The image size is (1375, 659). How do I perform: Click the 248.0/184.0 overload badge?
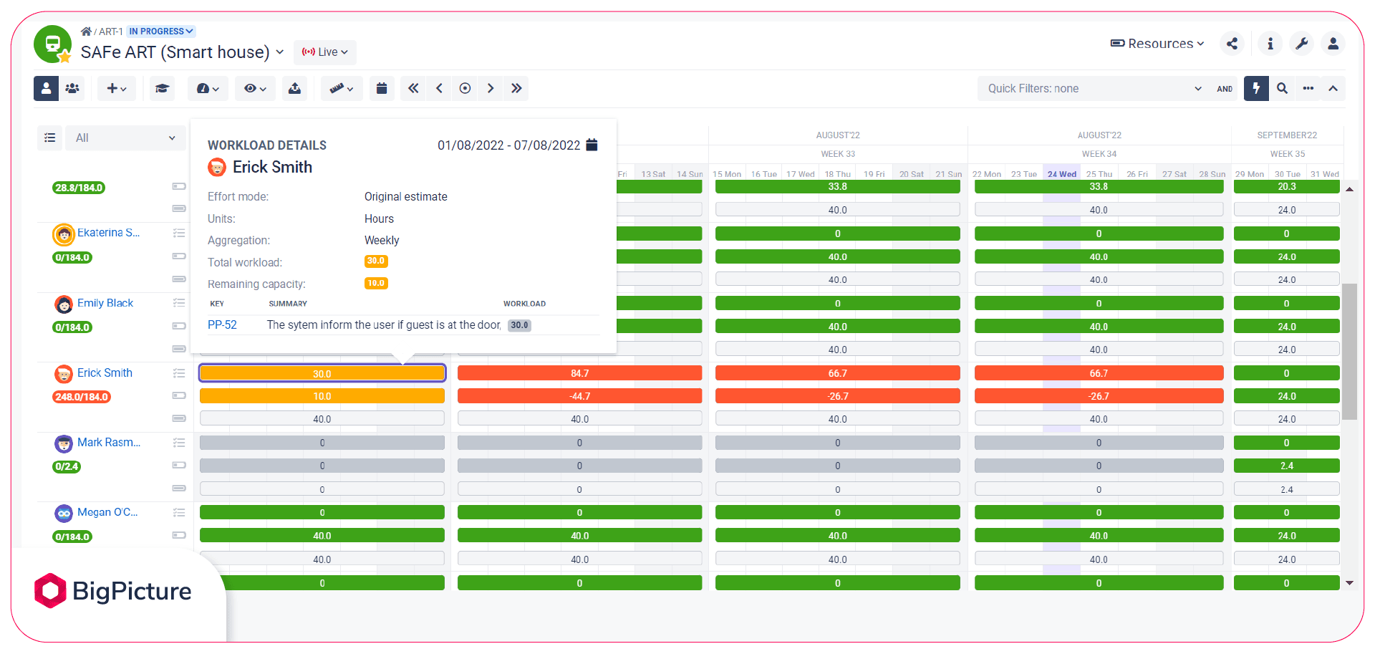click(x=82, y=397)
